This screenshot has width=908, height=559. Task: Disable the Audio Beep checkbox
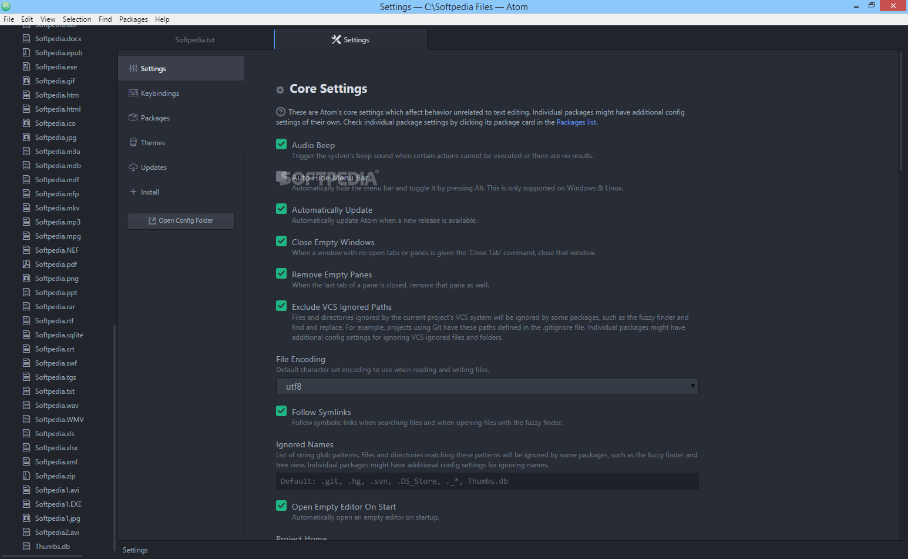(281, 144)
